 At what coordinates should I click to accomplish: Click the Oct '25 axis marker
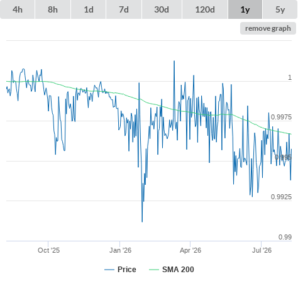point(48,250)
